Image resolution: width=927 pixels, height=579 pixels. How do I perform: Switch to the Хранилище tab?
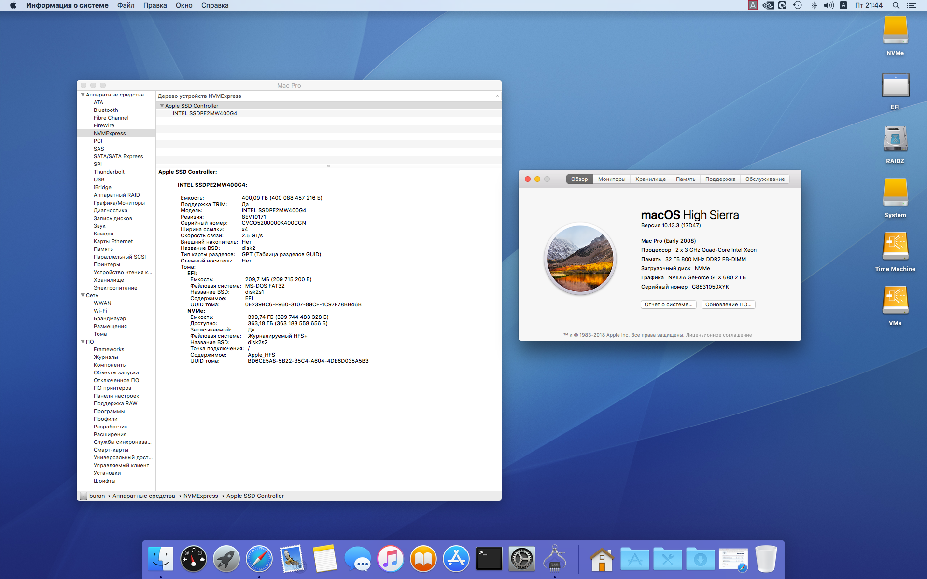[x=650, y=179]
